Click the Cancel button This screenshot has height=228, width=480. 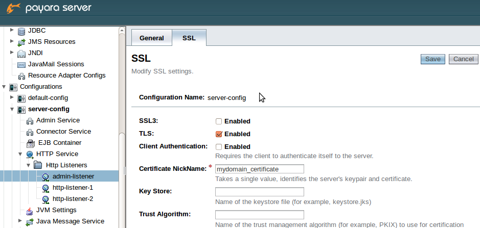(x=463, y=59)
